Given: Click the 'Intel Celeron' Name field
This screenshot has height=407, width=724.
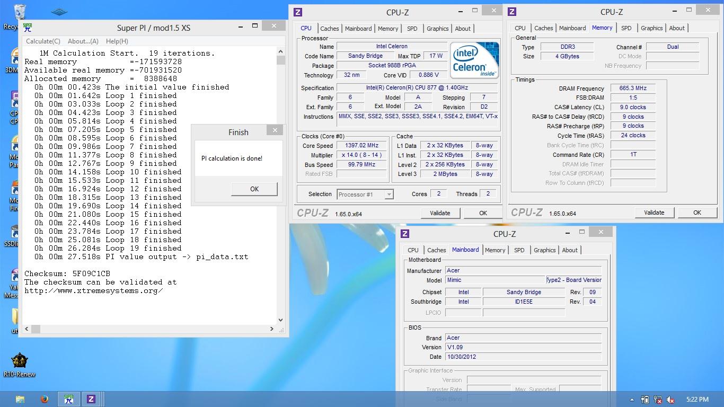Looking at the screenshot, I should pos(392,47).
